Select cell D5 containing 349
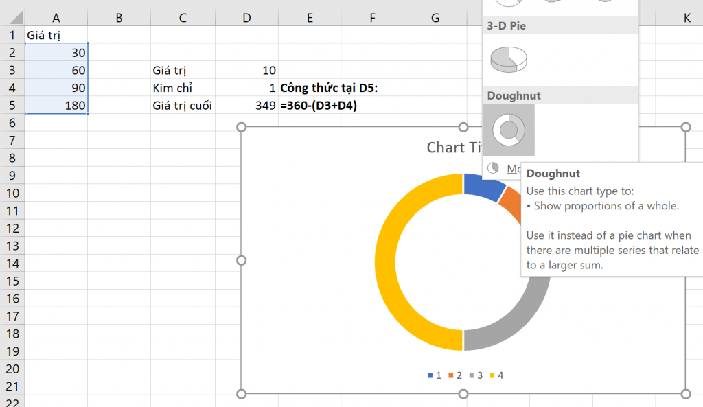Image resolution: width=703 pixels, height=407 pixels. click(247, 106)
